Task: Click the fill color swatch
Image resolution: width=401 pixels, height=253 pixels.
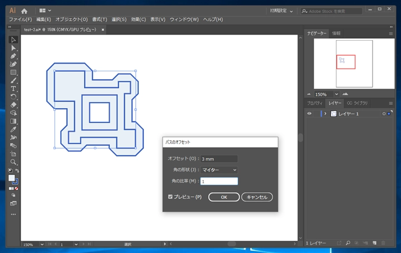Action: 11,178
